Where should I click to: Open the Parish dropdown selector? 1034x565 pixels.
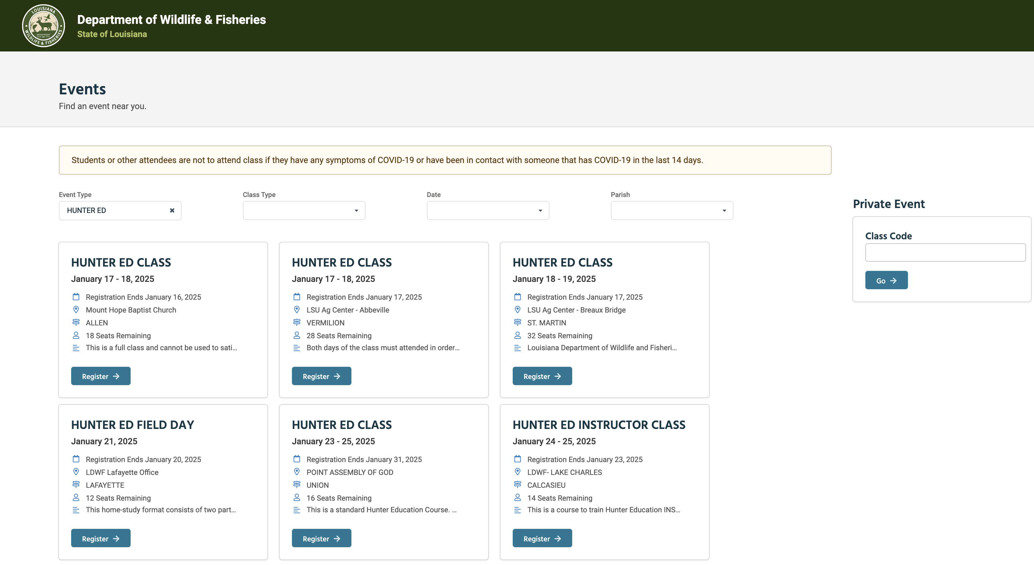pyautogui.click(x=672, y=210)
